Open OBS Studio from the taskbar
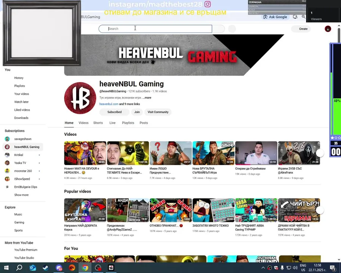This screenshot has width=341, height=273. pyautogui.click(x=98, y=268)
